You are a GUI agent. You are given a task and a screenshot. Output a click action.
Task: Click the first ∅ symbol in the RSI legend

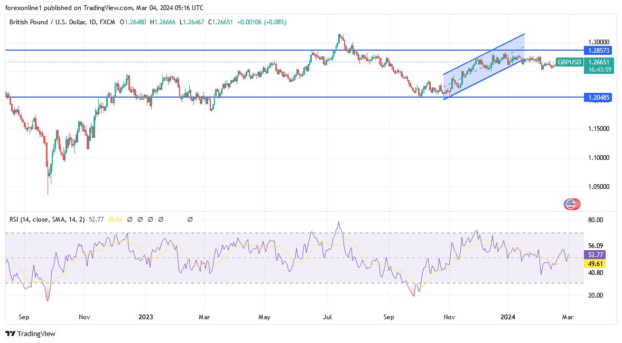(131, 219)
